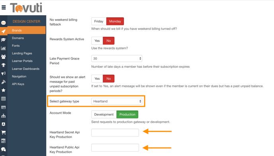Click the shopping cart icon
This screenshot has width=274, height=156.
point(4,132)
